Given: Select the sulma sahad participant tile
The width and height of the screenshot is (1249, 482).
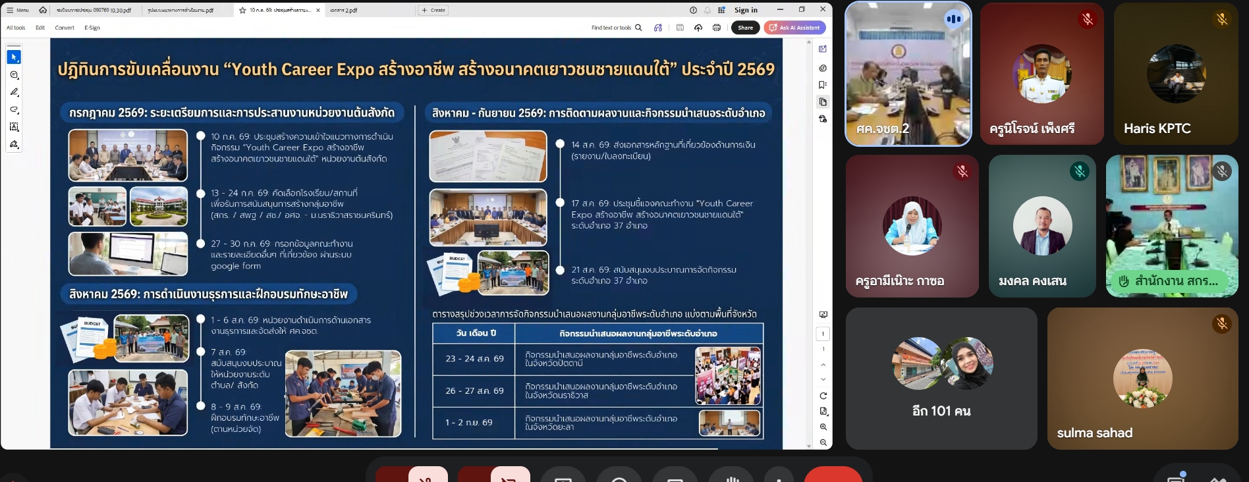Looking at the screenshot, I should [x=1143, y=379].
